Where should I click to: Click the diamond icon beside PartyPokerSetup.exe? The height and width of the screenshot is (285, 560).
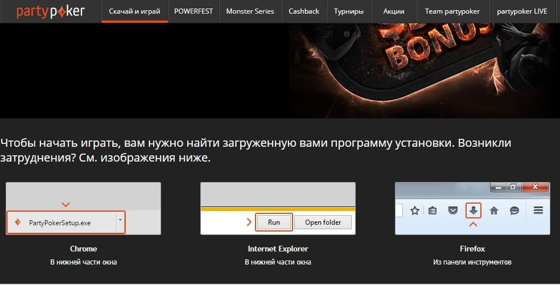coord(18,222)
